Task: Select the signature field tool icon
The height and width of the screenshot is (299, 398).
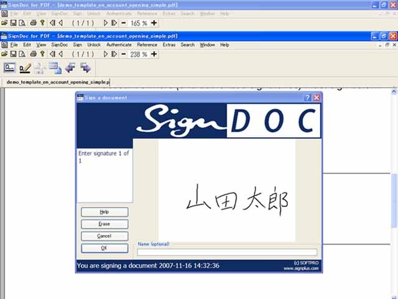Action: pyautogui.click(x=10, y=68)
